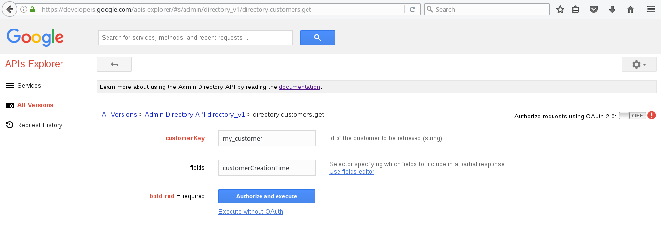Image resolution: width=661 pixels, height=249 pixels.
Task: Reload the page with the refresh icon
Action: click(412, 9)
